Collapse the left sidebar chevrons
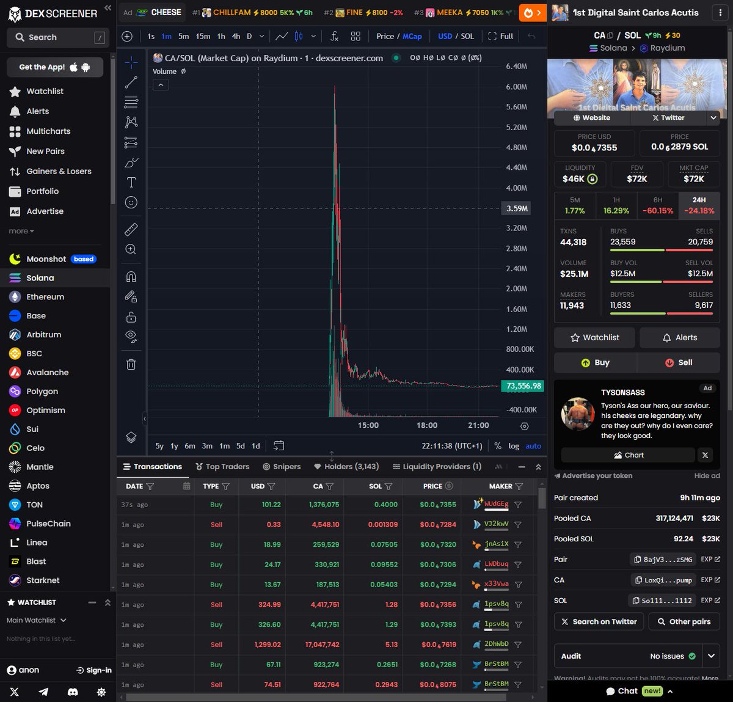Screen dimensions: 733x702 click(x=108, y=8)
